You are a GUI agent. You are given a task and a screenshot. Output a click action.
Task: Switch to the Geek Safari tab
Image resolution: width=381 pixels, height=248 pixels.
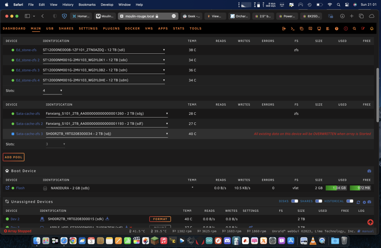pyautogui.click(x=192, y=16)
